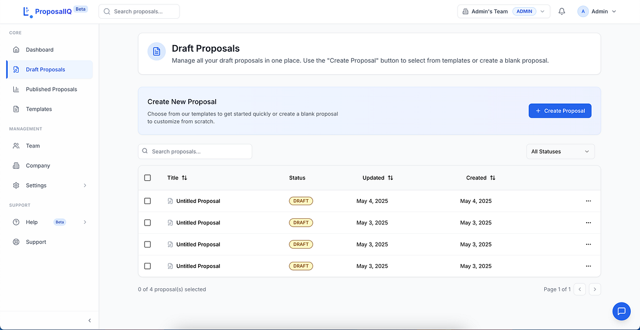Screen dimensions: 640x330
Task: Click the ProposalIQ logo icon
Action: [x=28, y=12]
